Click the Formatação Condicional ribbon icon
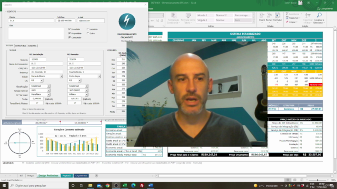The height and width of the screenshot is (189, 337). click(x=173, y=18)
